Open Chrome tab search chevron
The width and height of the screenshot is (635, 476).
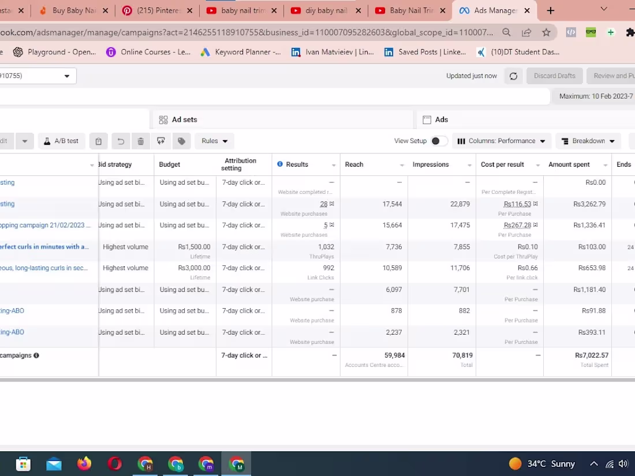click(604, 9)
